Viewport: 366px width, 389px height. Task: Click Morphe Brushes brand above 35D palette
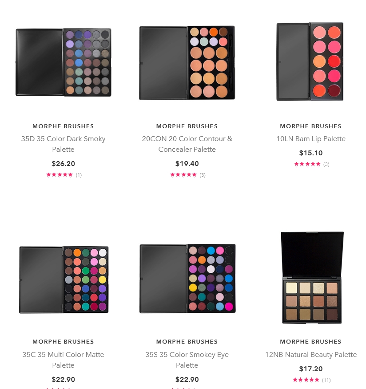[x=63, y=126]
